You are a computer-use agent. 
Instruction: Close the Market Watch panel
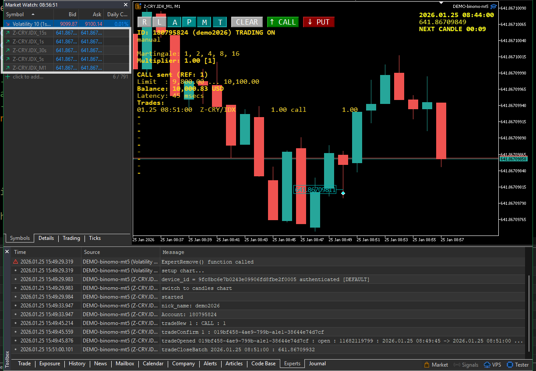pyautogui.click(x=126, y=5)
